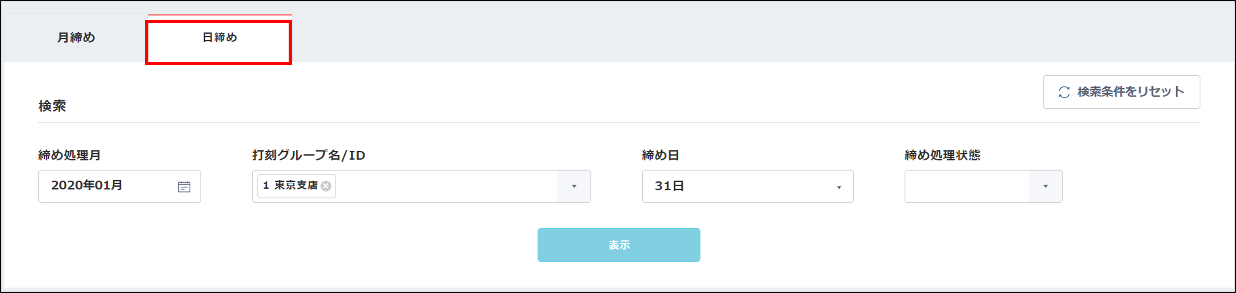The width and height of the screenshot is (1236, 293).
Task: Click the empty 締め処理状態 select box
Action: [x=967, y=186]
